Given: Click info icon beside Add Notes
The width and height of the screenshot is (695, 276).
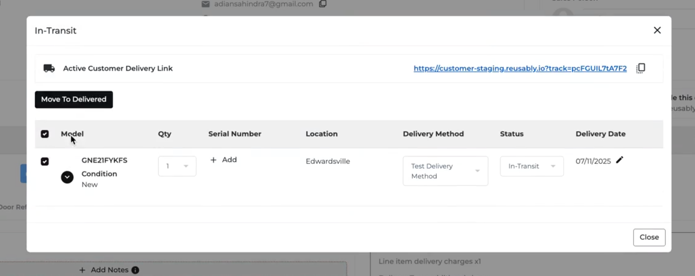Looking at the screenshot, I should [x=135, y=270].
